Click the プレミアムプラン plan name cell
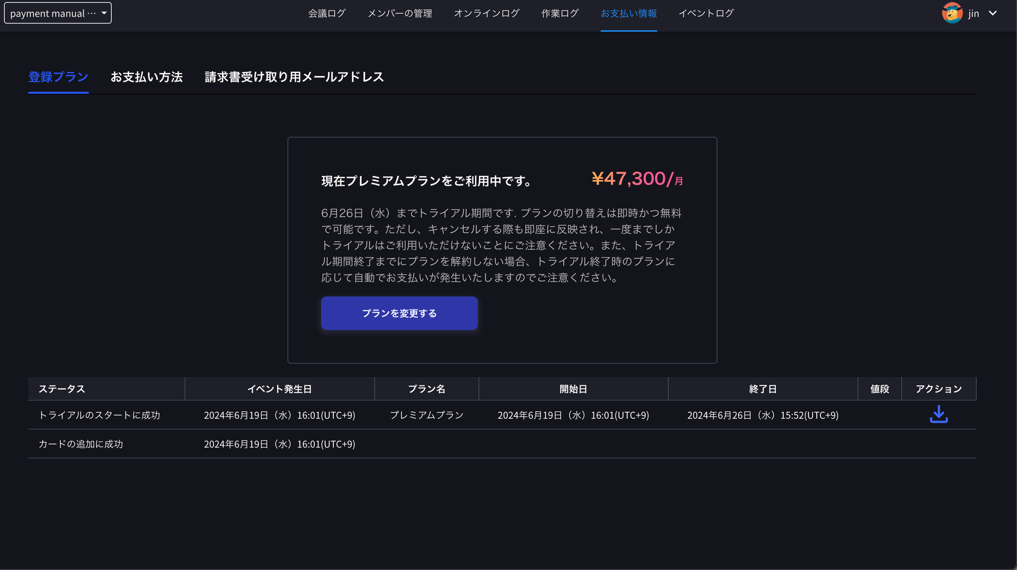This screenshot has width=1017, height=570. pos(426,415)
